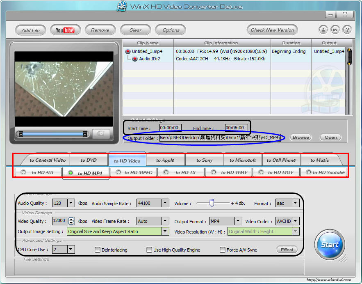Select the to HD AVI radio option

coord(23,172)
